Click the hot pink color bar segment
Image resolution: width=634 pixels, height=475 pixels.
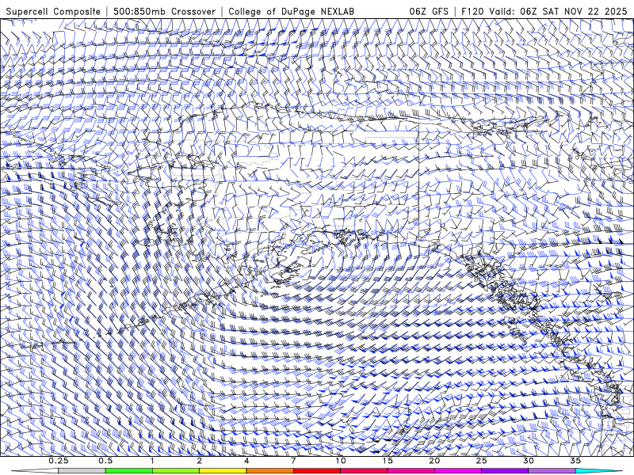click(411, 471)
